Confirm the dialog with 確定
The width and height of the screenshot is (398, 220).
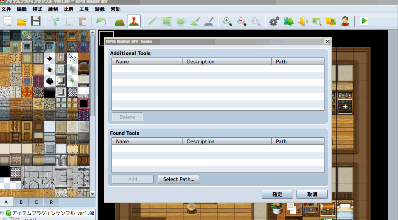coord(277,194)
